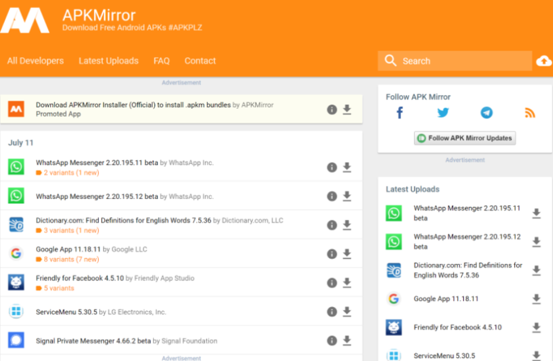Open the All Developers menu item

[x=35, y=60]
